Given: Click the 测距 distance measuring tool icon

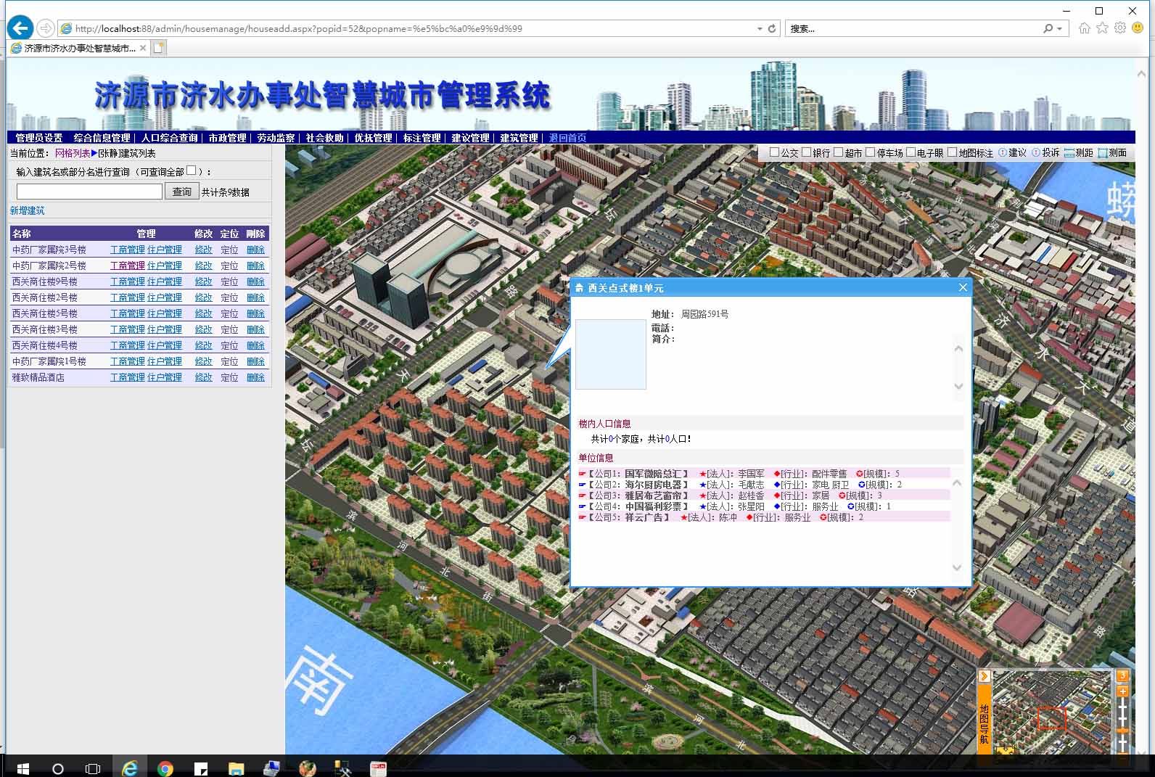Looking at the screenshot, I should tap(1069, 152).
